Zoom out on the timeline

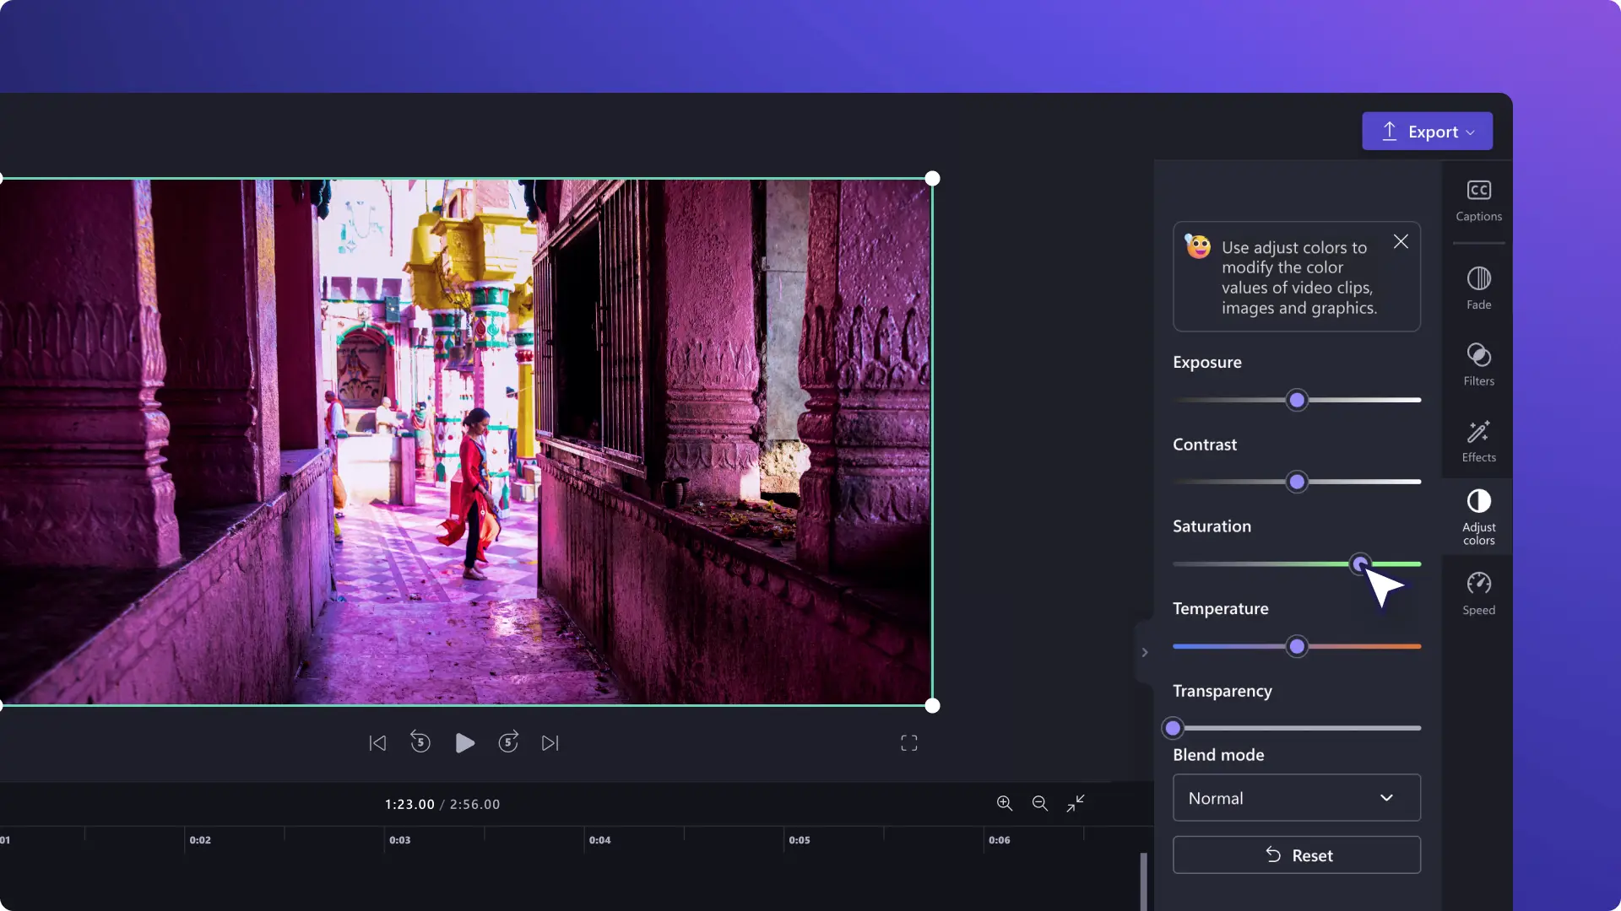1039,803
